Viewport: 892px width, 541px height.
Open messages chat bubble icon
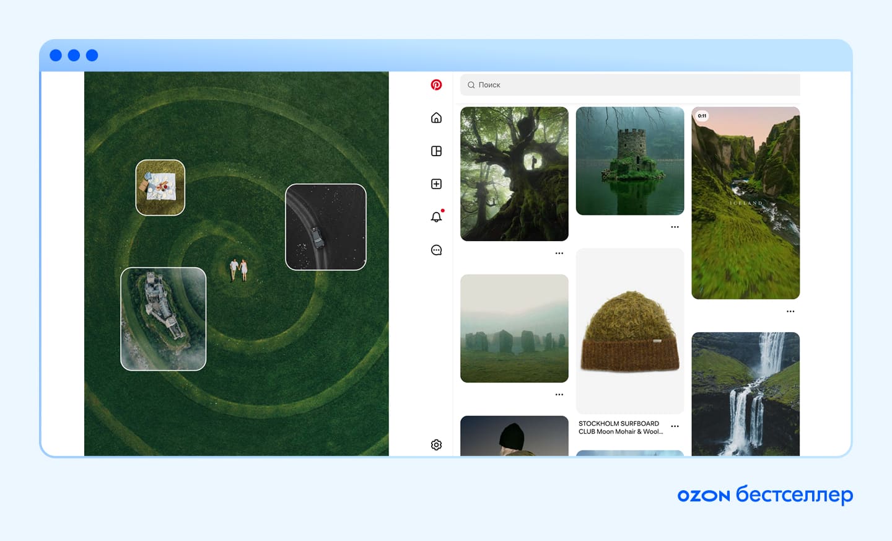(436, 250)
